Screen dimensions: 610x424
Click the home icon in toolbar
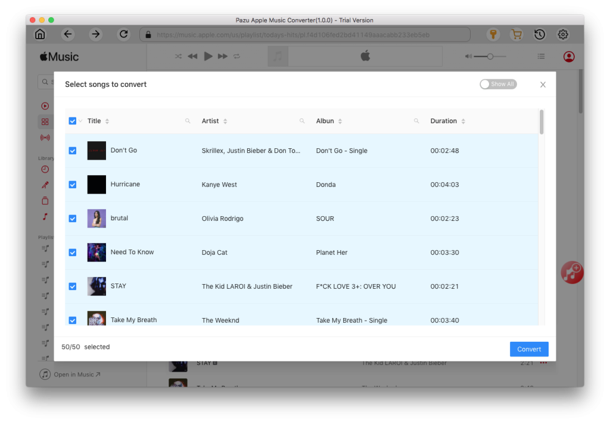[40, 35]
